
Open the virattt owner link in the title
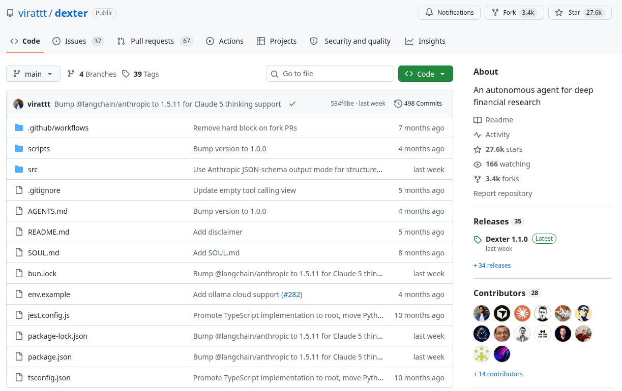pos(33,13)
